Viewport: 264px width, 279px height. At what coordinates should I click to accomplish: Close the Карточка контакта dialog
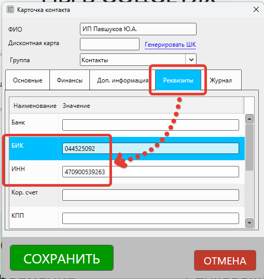(256, 9)
